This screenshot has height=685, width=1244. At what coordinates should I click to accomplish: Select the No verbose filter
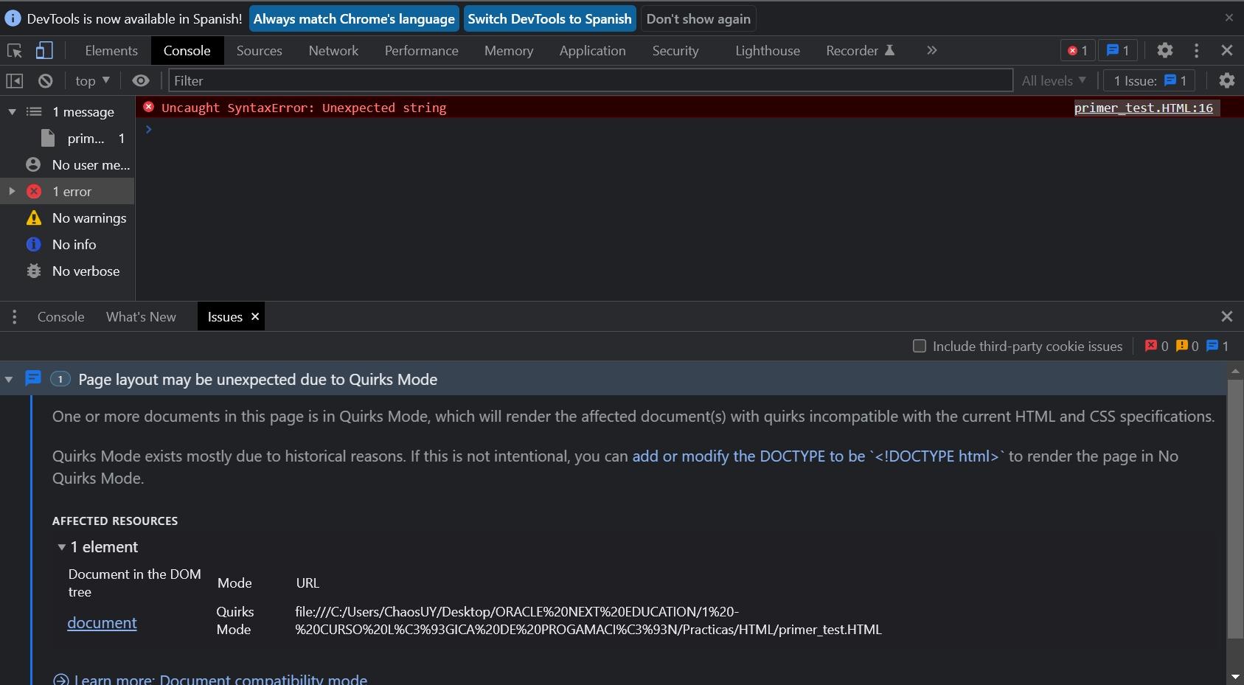pyautogui.click(x=72, y=271)
